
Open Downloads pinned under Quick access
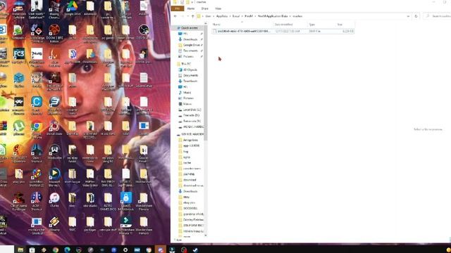click(x=190, y=39)
